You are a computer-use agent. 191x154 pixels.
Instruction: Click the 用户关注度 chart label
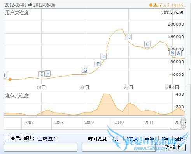[x=17, y=13]
